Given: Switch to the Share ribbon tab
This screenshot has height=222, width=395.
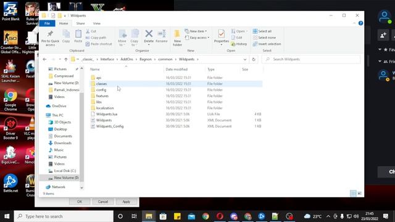Looking at the screenshot, I should (x=80, y=23).
